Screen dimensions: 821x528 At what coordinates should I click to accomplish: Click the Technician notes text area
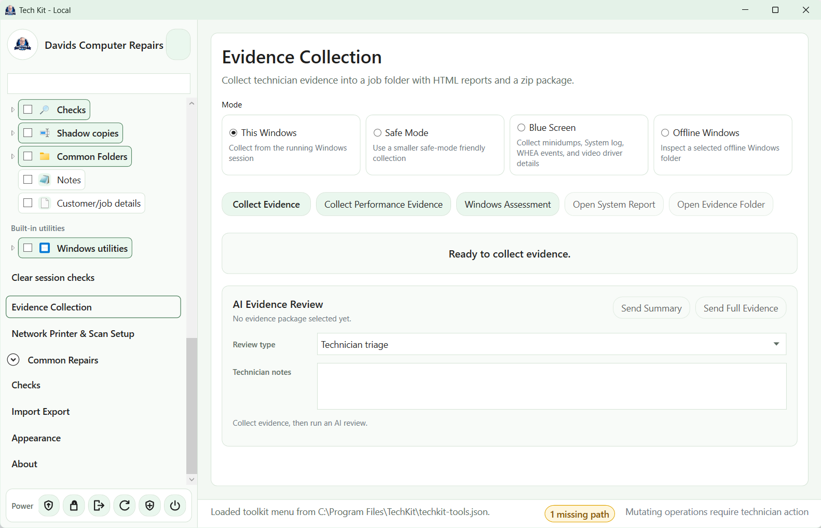click(x=552, y=386)
